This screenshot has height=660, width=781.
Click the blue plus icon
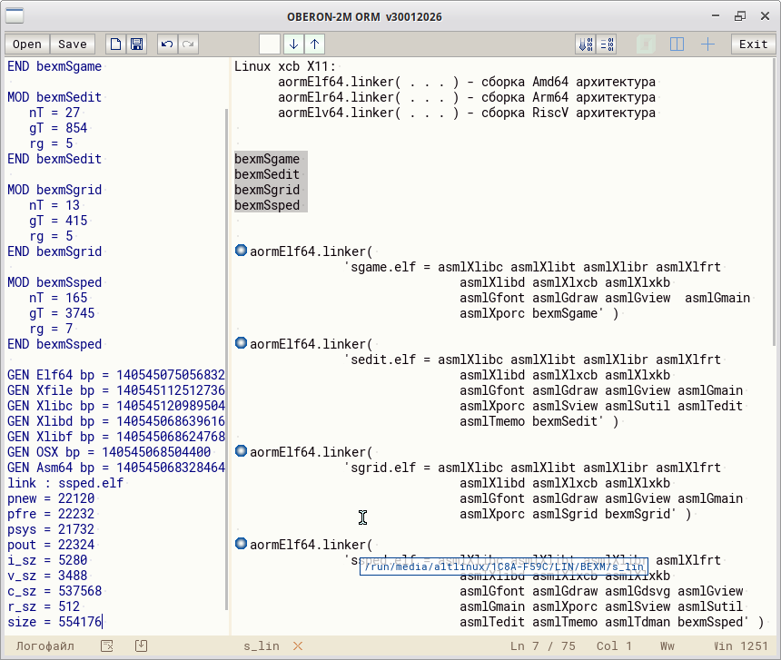coord(707,44)
